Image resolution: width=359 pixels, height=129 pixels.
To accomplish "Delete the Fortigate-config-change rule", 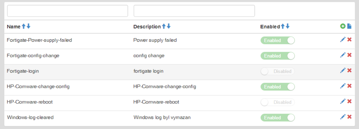I will pos(349,55).
